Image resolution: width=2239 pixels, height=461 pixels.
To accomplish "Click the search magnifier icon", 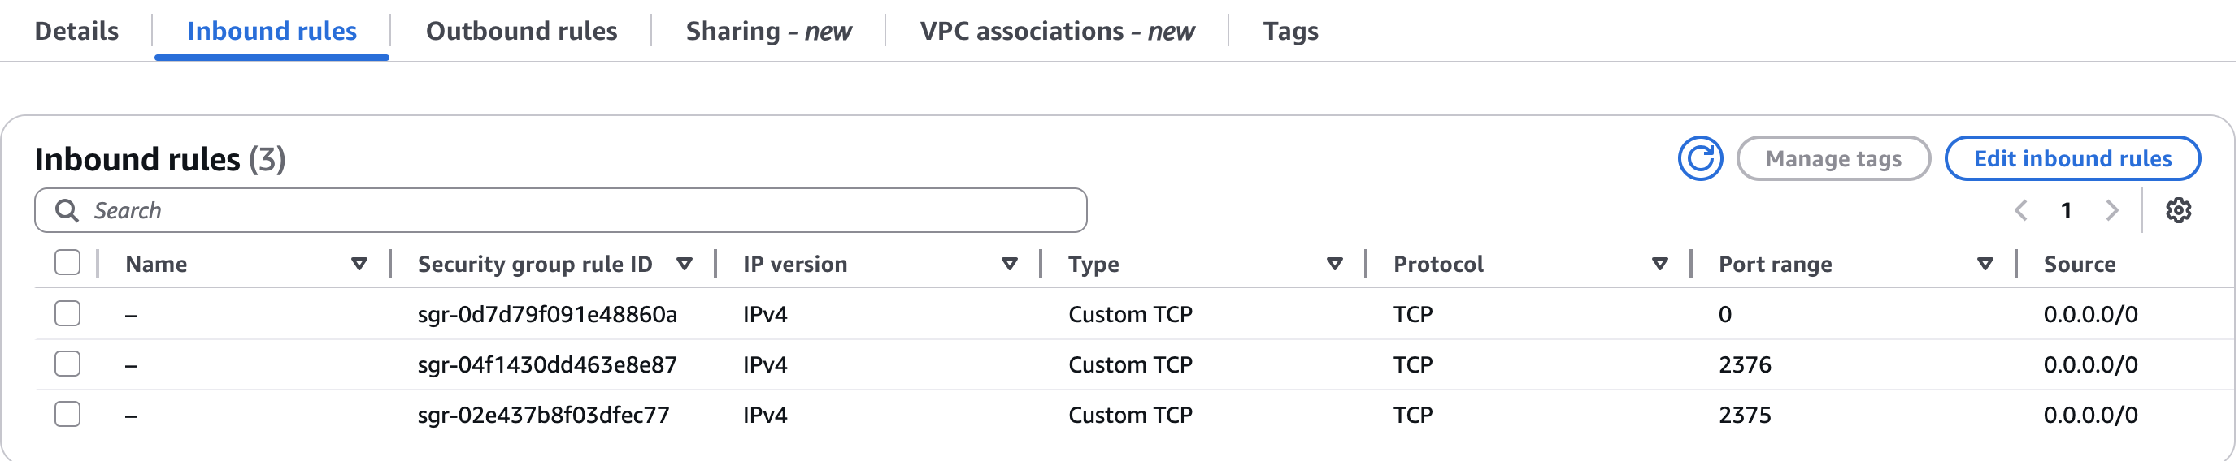I will (67, 210).
